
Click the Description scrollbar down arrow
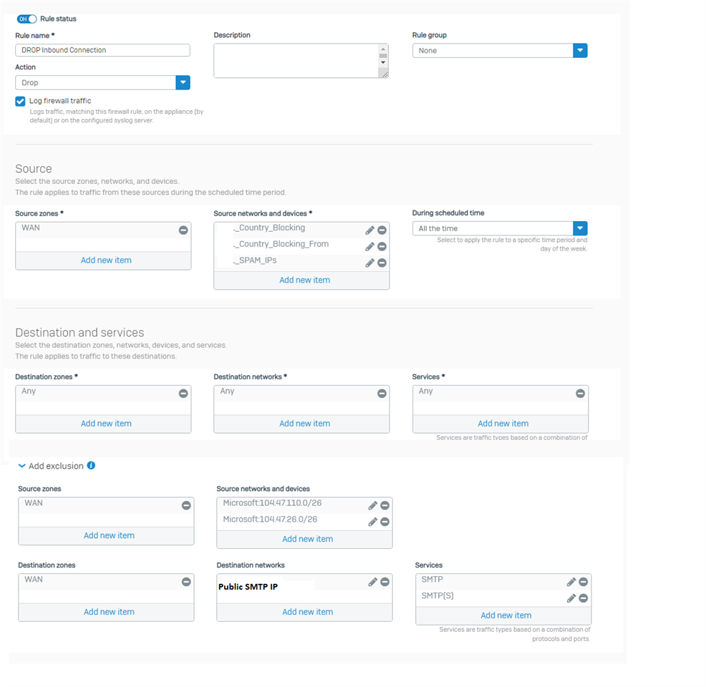point(383,62)
